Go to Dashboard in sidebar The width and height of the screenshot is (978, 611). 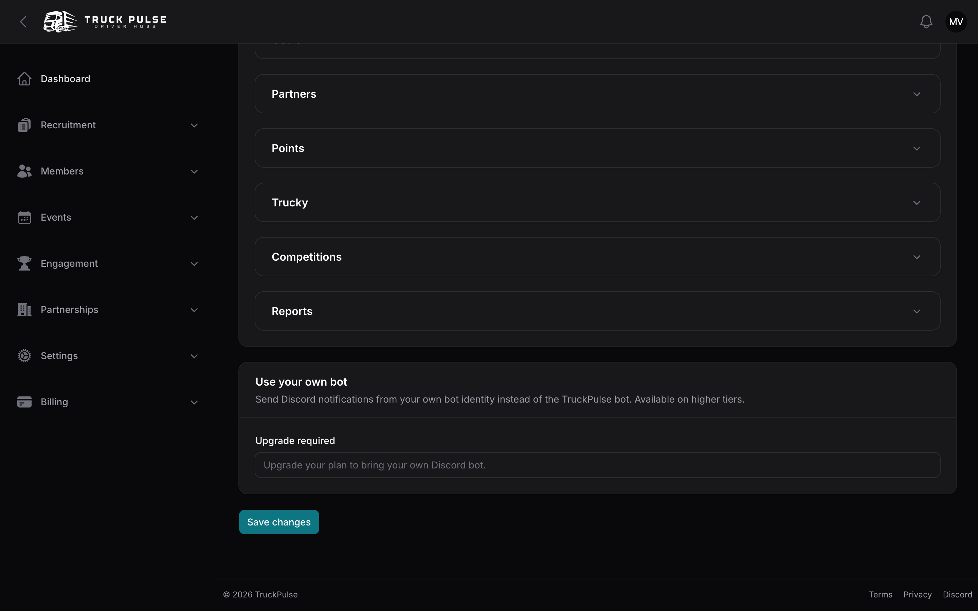66,79
